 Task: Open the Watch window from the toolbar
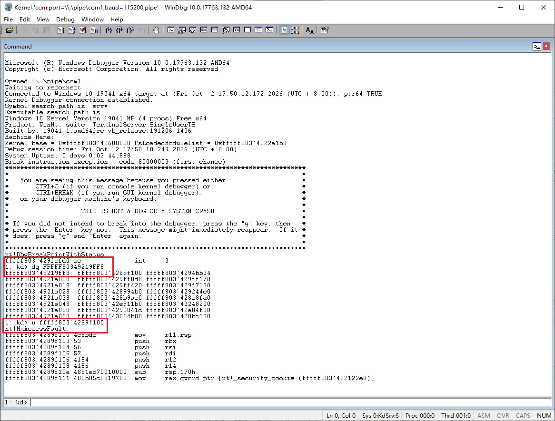pos(182,30)
